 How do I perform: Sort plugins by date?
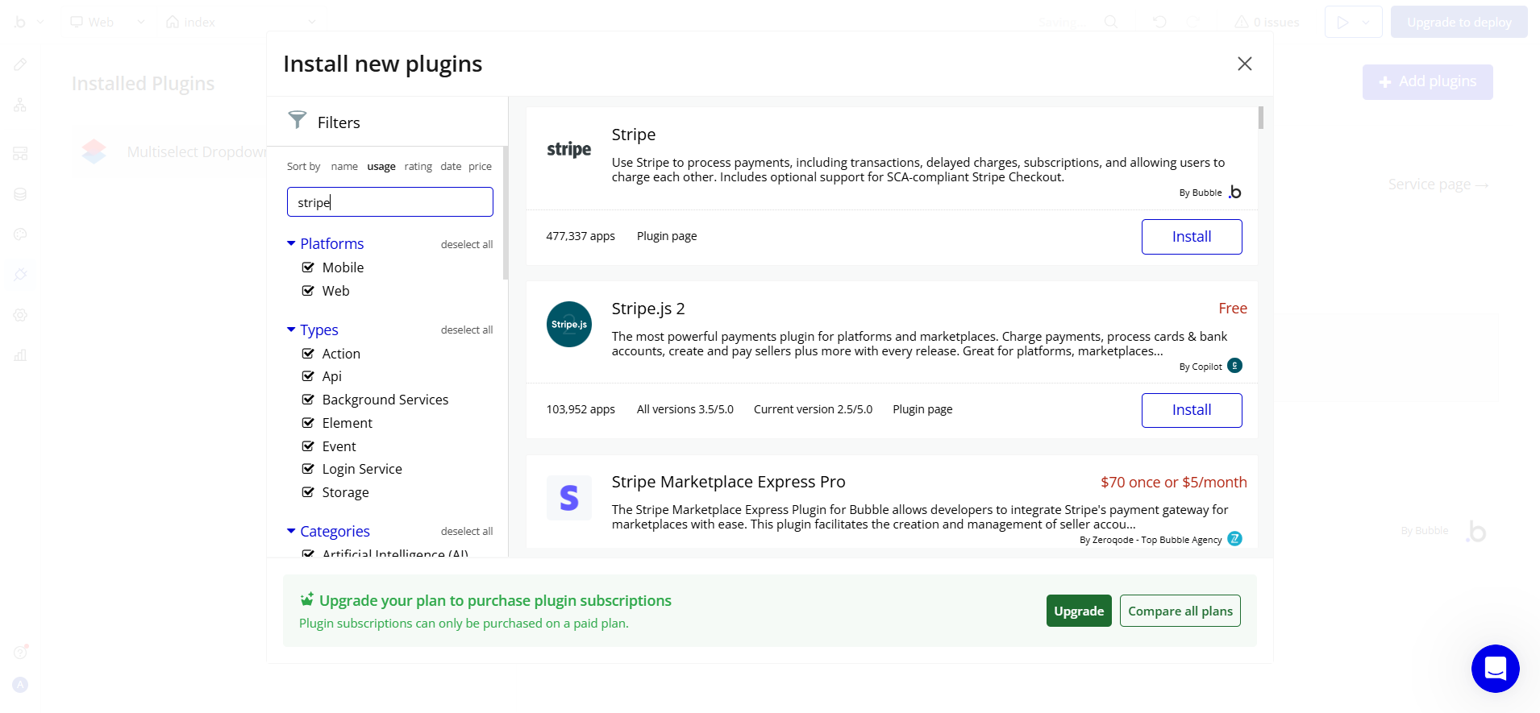coord(451,167)
